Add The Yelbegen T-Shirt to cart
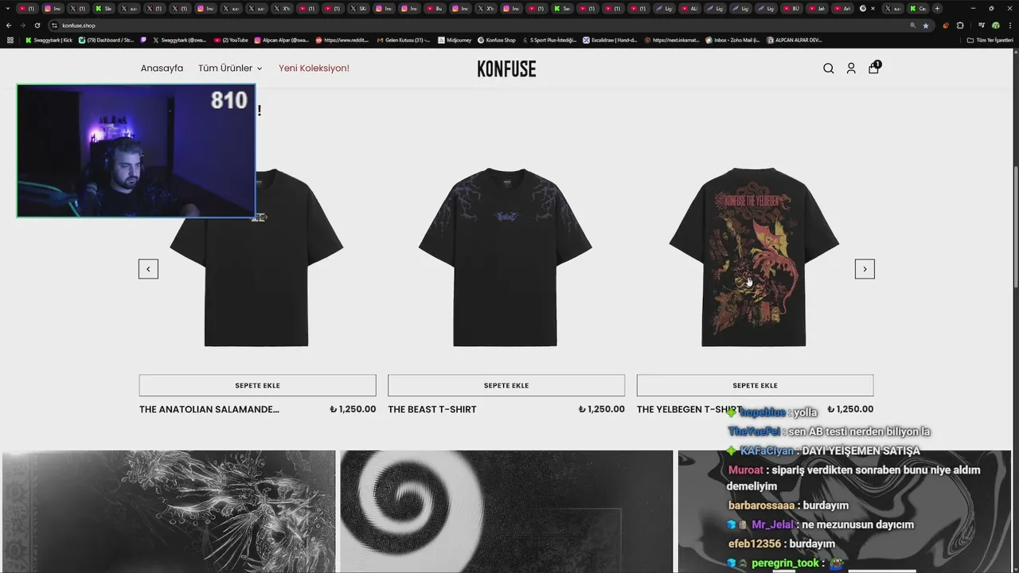 click(755, 385)
